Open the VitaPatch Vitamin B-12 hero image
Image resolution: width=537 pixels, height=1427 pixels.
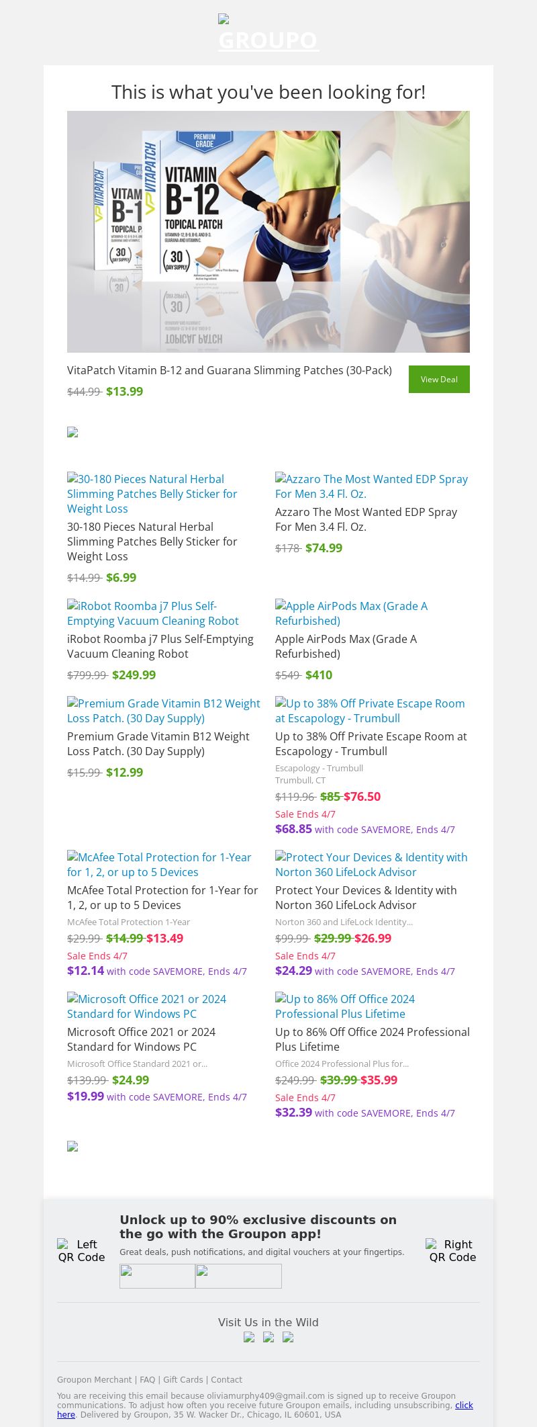point(268,232)
